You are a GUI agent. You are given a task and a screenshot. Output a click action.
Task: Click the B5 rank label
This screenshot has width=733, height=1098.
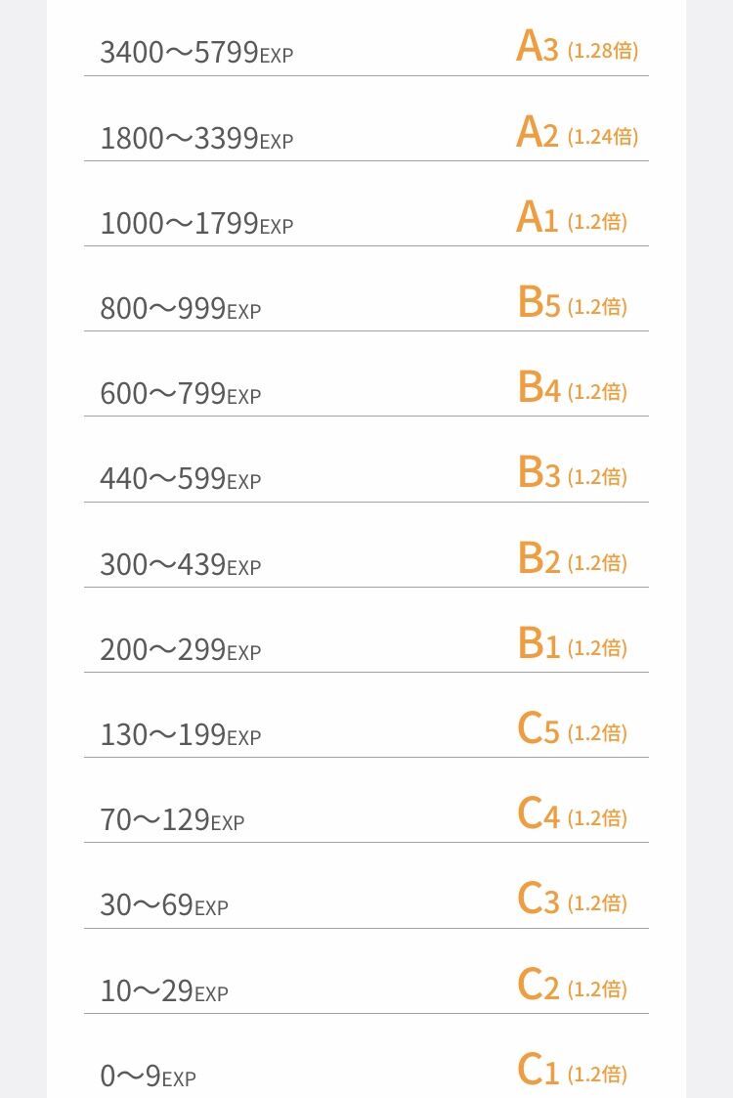pyautogui.click(x=539, y=302)
